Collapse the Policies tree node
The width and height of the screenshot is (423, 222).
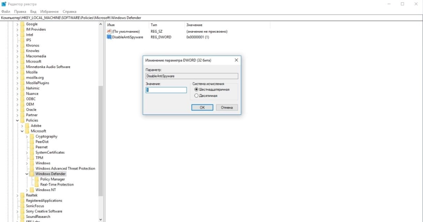17,120
